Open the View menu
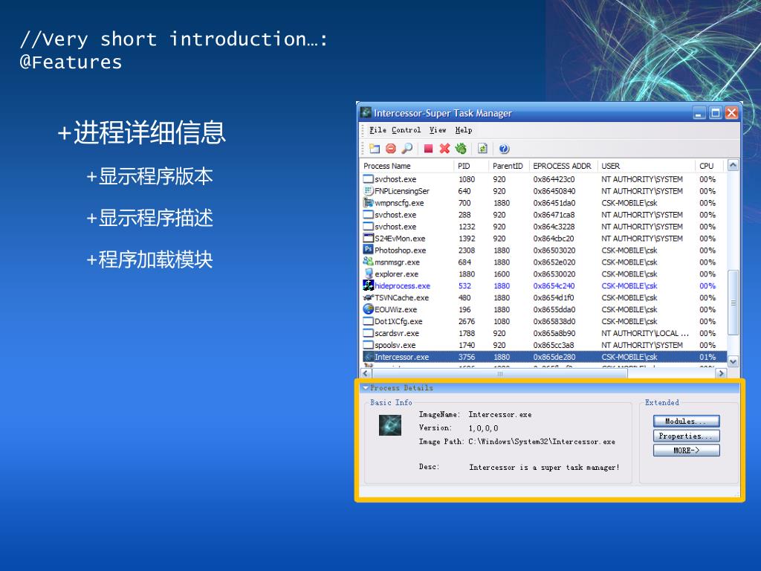This screenshot has height=571, width=761. [x=438, y=130]
